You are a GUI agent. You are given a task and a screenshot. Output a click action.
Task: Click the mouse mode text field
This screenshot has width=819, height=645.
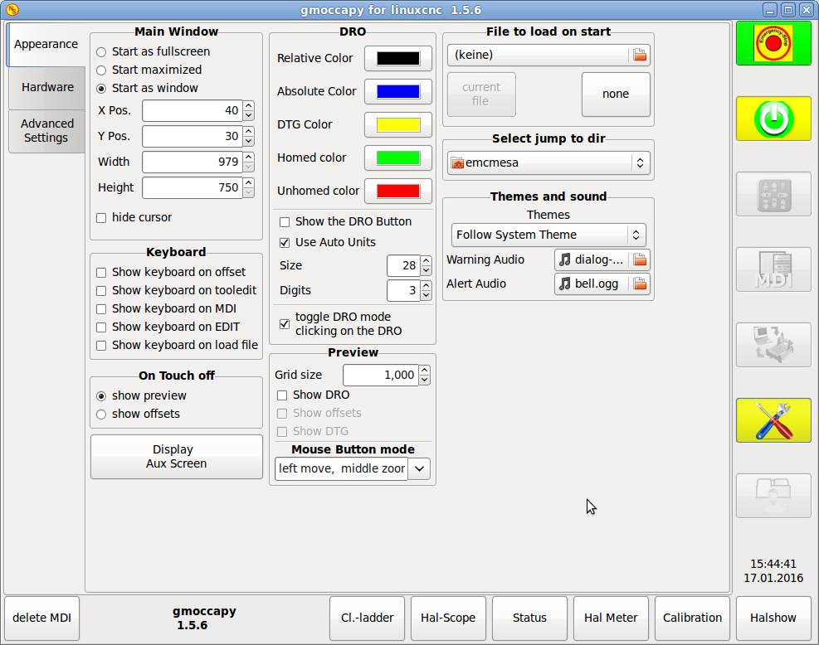point(342,468)
